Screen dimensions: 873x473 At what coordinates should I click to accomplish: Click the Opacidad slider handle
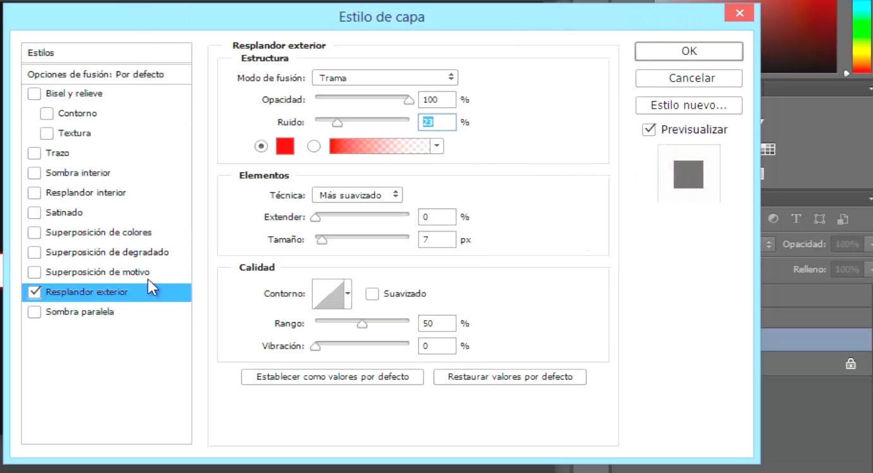[x=409, y=100]
